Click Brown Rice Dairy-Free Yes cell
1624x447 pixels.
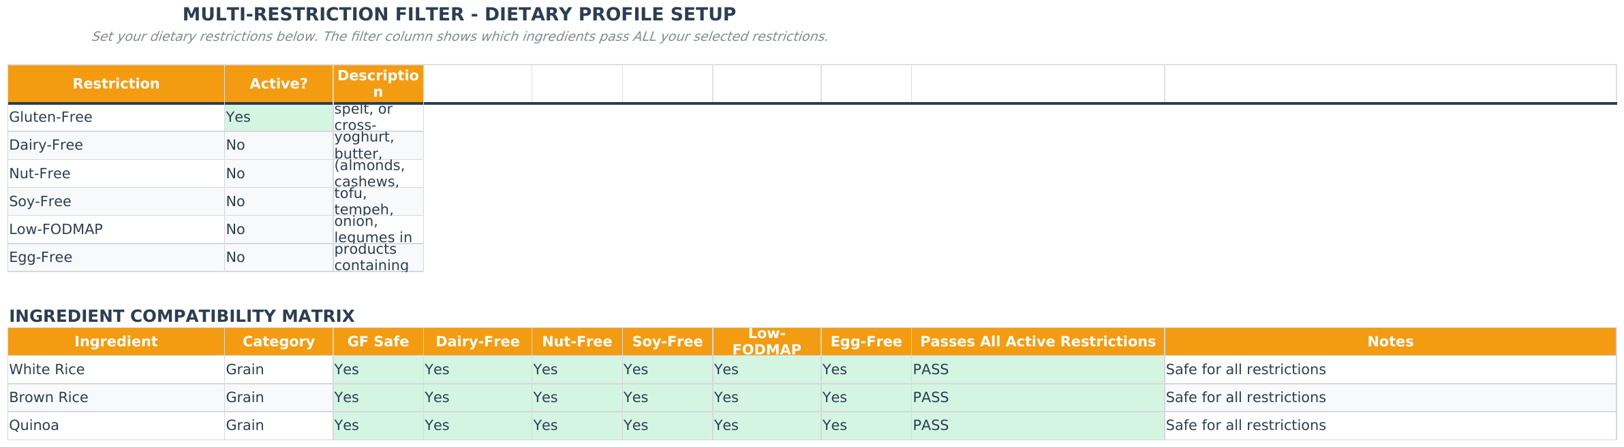point(478,397)
